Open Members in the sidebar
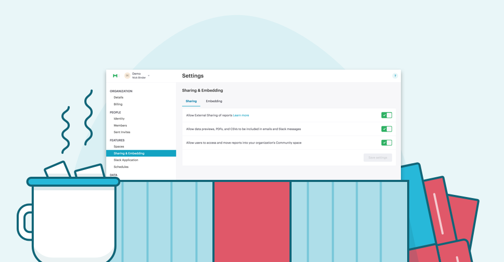The image size is (504, 262). tap(120, 126)
